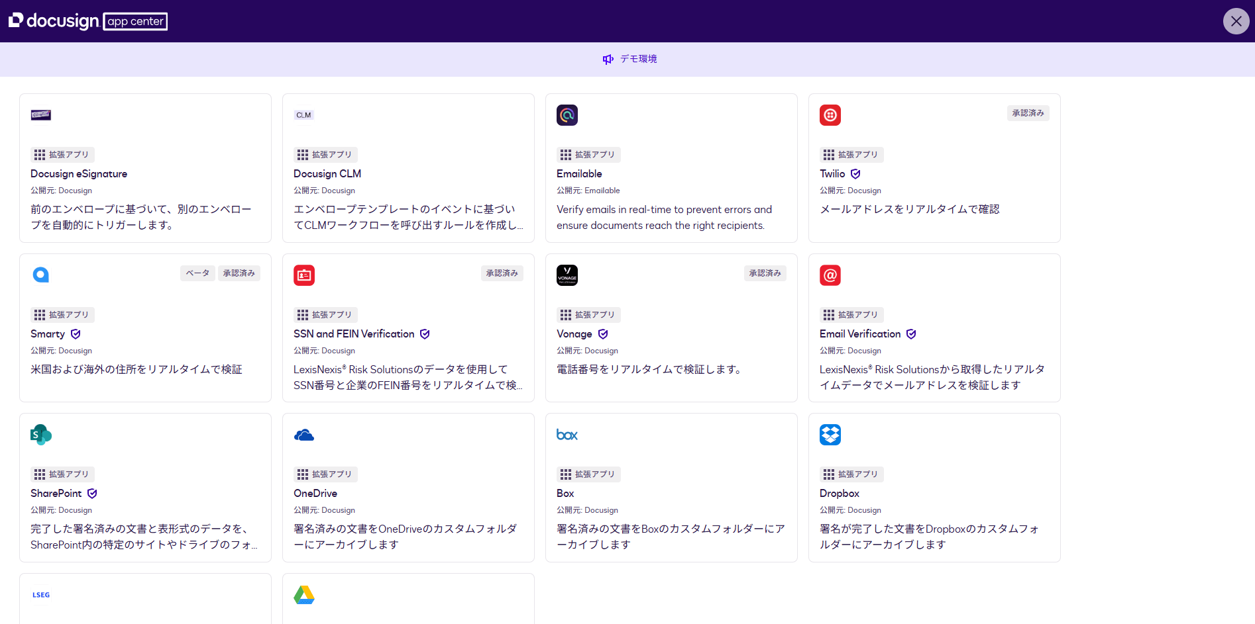Open the Vonage app title
Screen dimensions: 1255x624
(574, 334)
